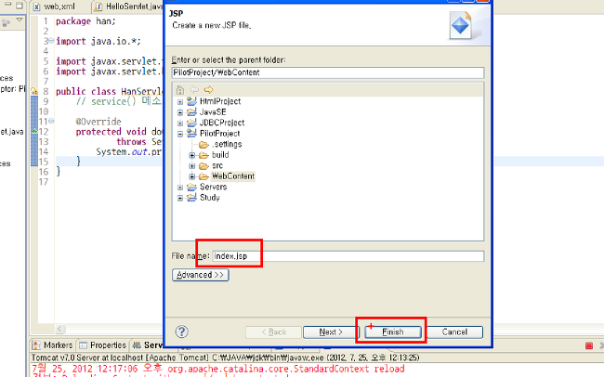Image resolution: width=604 pixels, height=377 pixels.
Task: Click the Servers project icon
Action: pos(191,188)
